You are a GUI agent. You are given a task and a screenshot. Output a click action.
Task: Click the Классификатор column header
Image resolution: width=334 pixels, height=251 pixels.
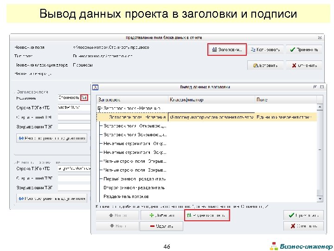(212, 99)
